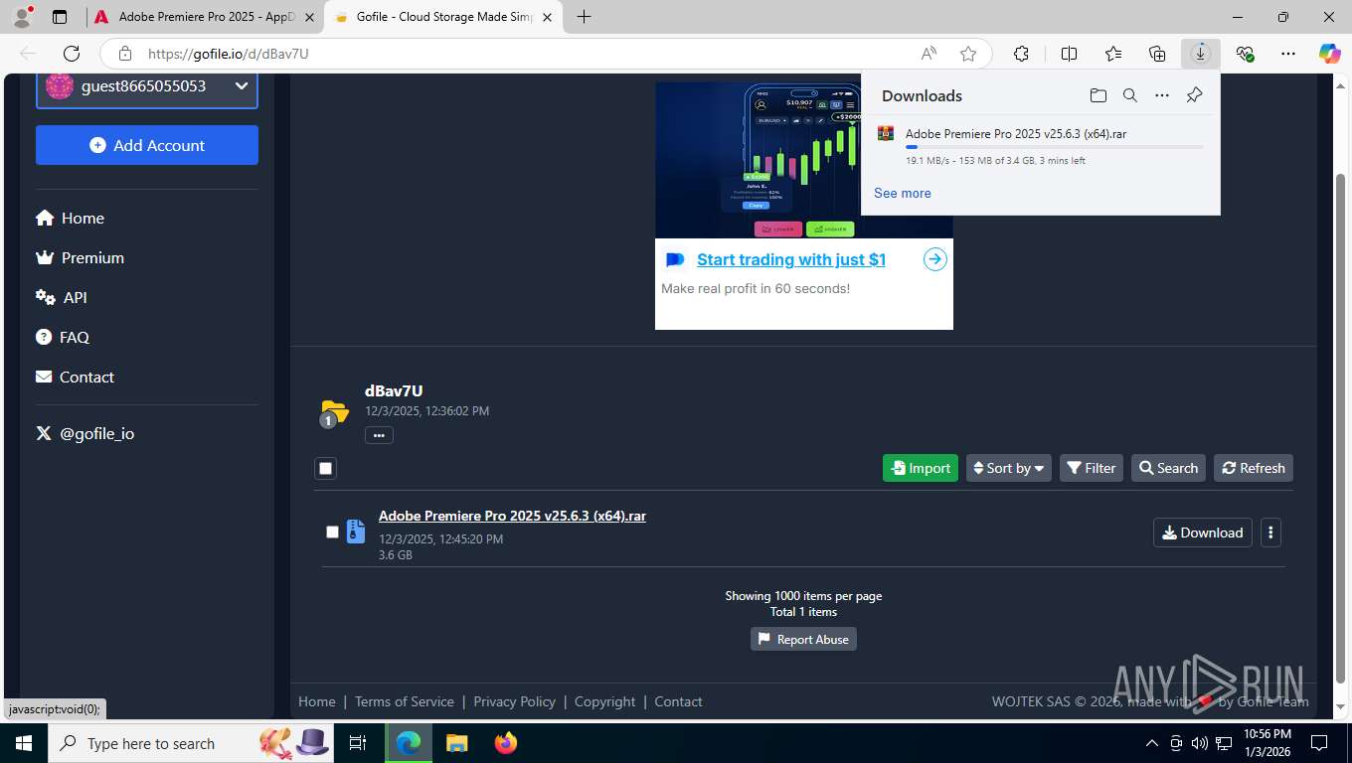Open FAQ in the sidebar
The image size is (1352, 763).
(x=63, y=337)
